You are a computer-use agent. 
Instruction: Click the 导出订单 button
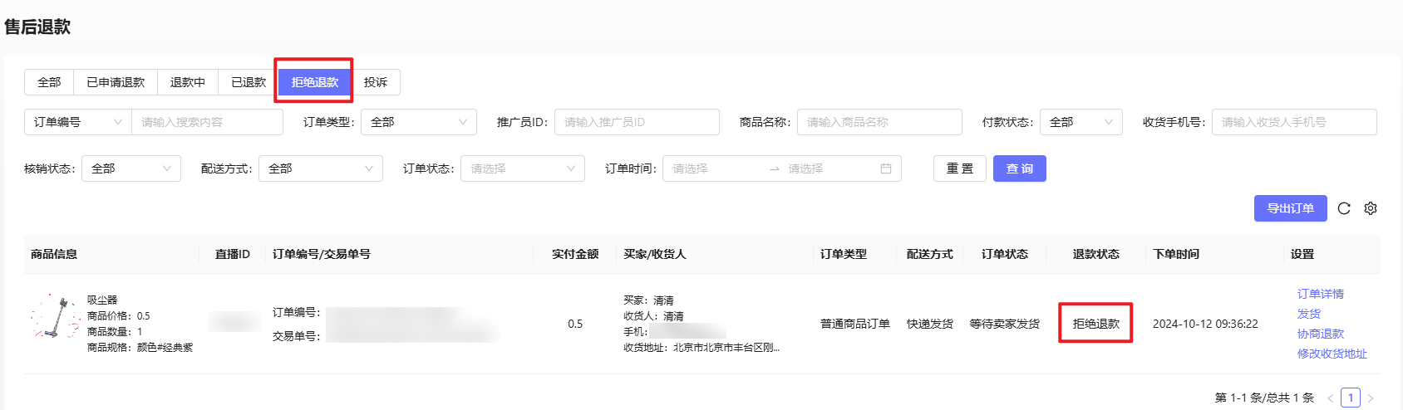point(1290,208)
